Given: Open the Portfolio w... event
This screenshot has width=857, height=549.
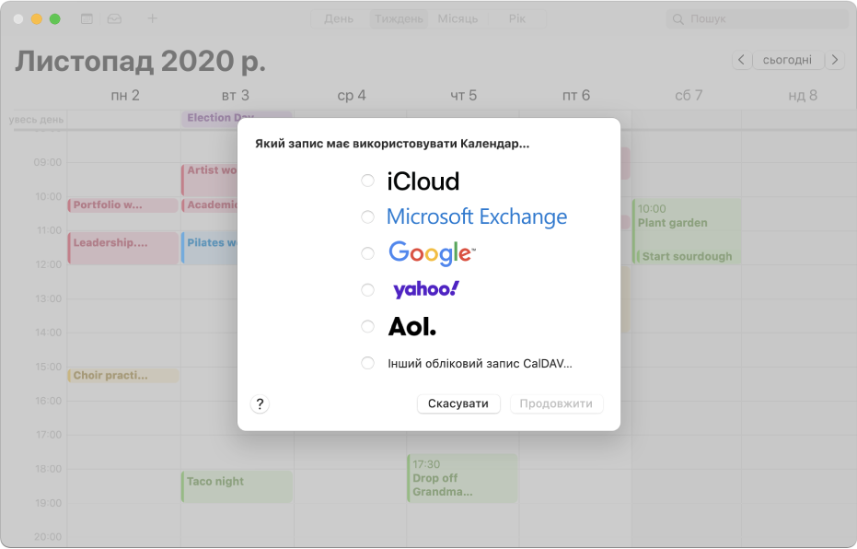Looking at the screenshot, I should pos(123,205).
